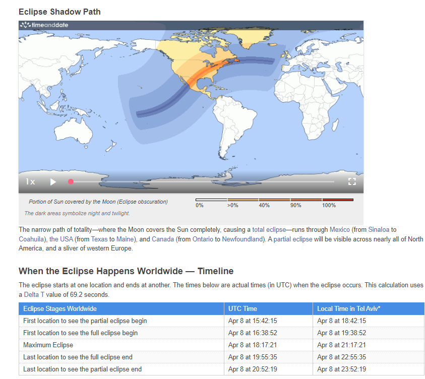
Task: Click the 'Eclipse Shadow Path' heading
Action: (x=59, y=12)
